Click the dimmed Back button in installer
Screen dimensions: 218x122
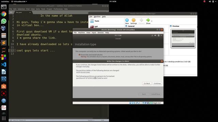(144, 94)
